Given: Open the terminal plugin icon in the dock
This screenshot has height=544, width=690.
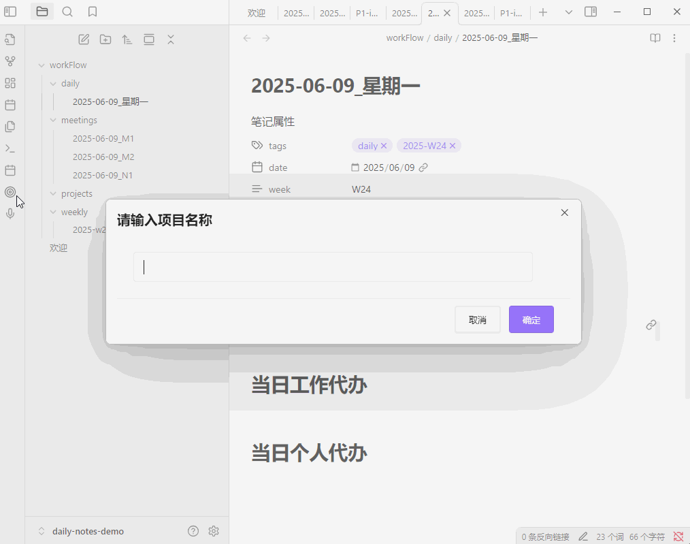Looking at the screenshot, I should [x=10, y=148].
